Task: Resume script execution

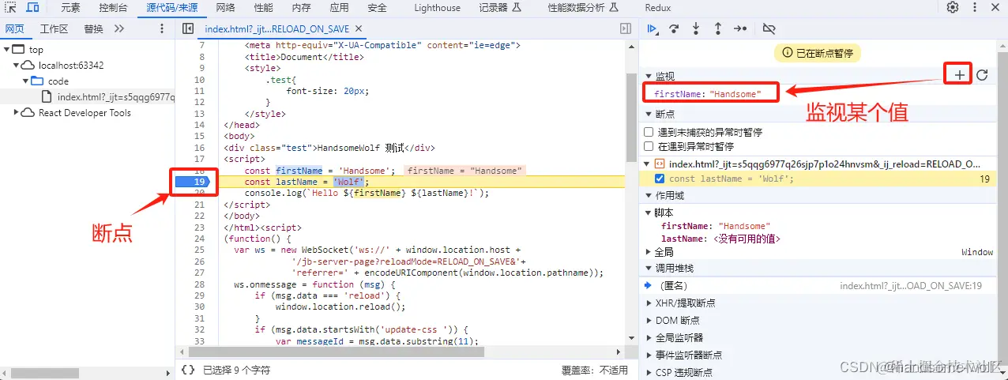Action: (x=653, y=28)
